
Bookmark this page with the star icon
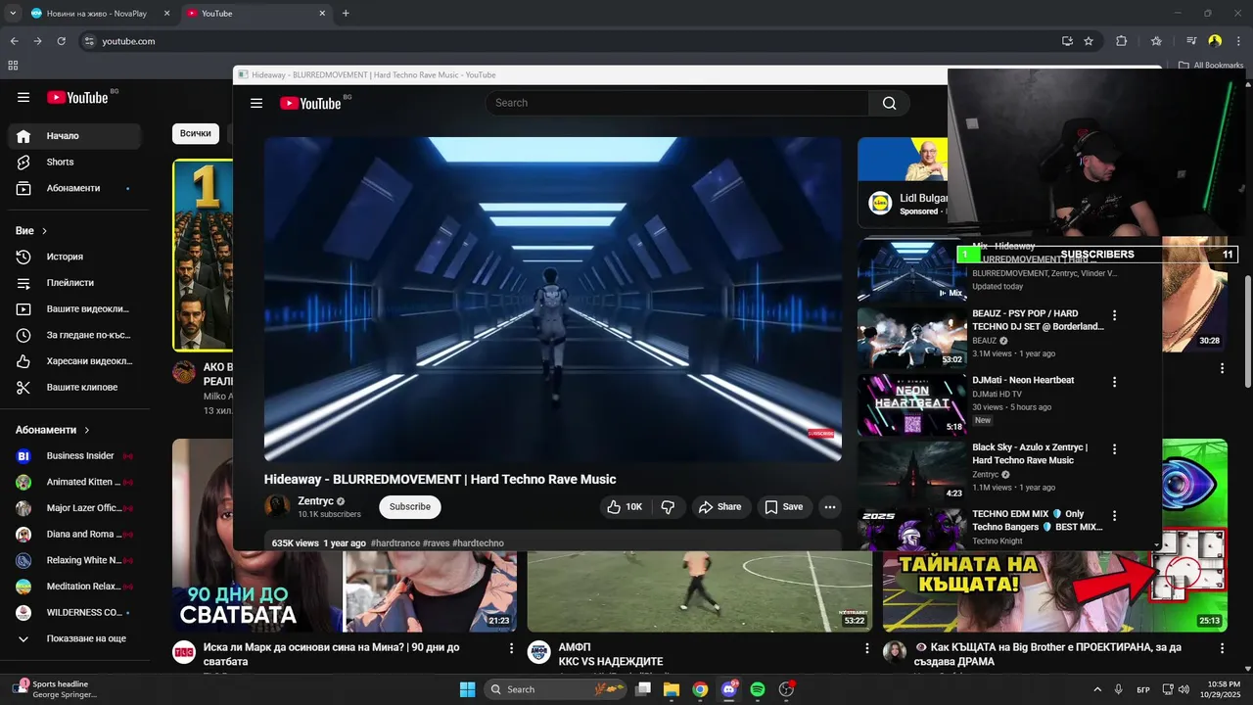[x=1089, y=41]
